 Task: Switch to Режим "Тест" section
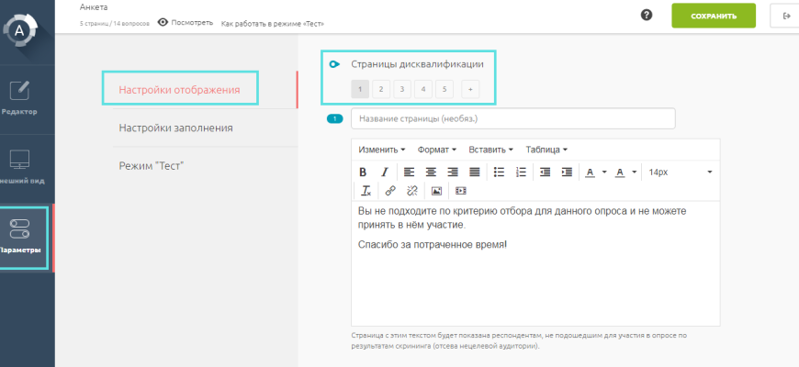(152, 166)
